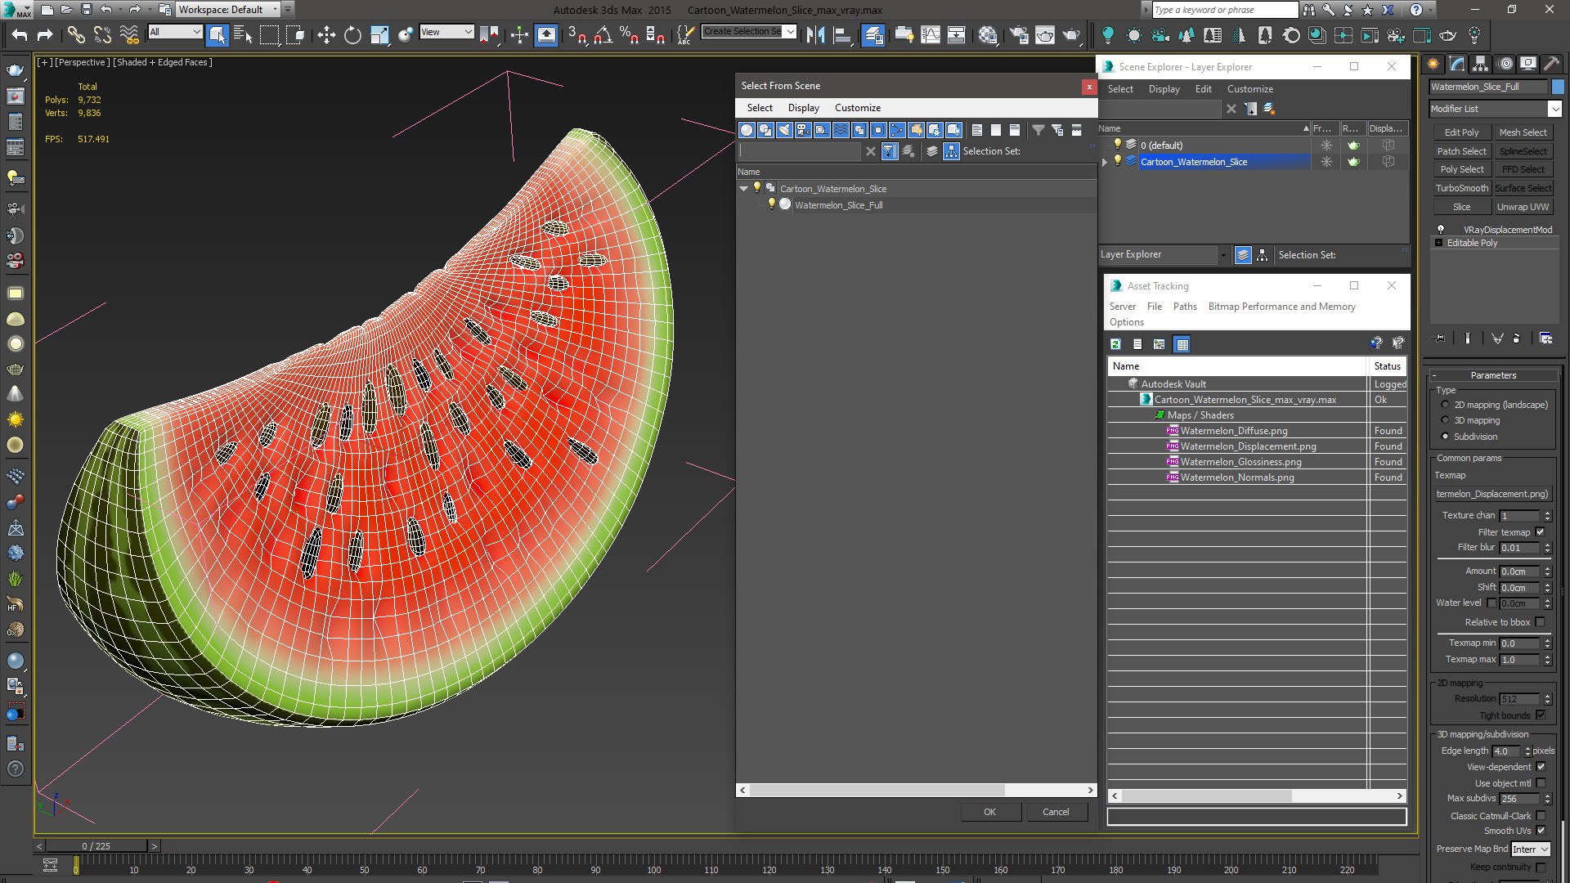Choose the Select and Rotate tool
The image size is (1570, 883).
click(x=352, y=34)
